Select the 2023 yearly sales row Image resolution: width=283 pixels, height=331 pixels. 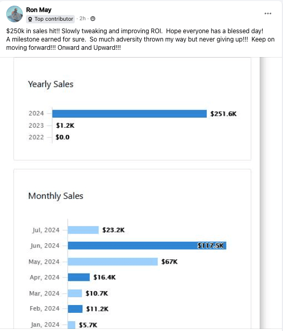[51, 126]
